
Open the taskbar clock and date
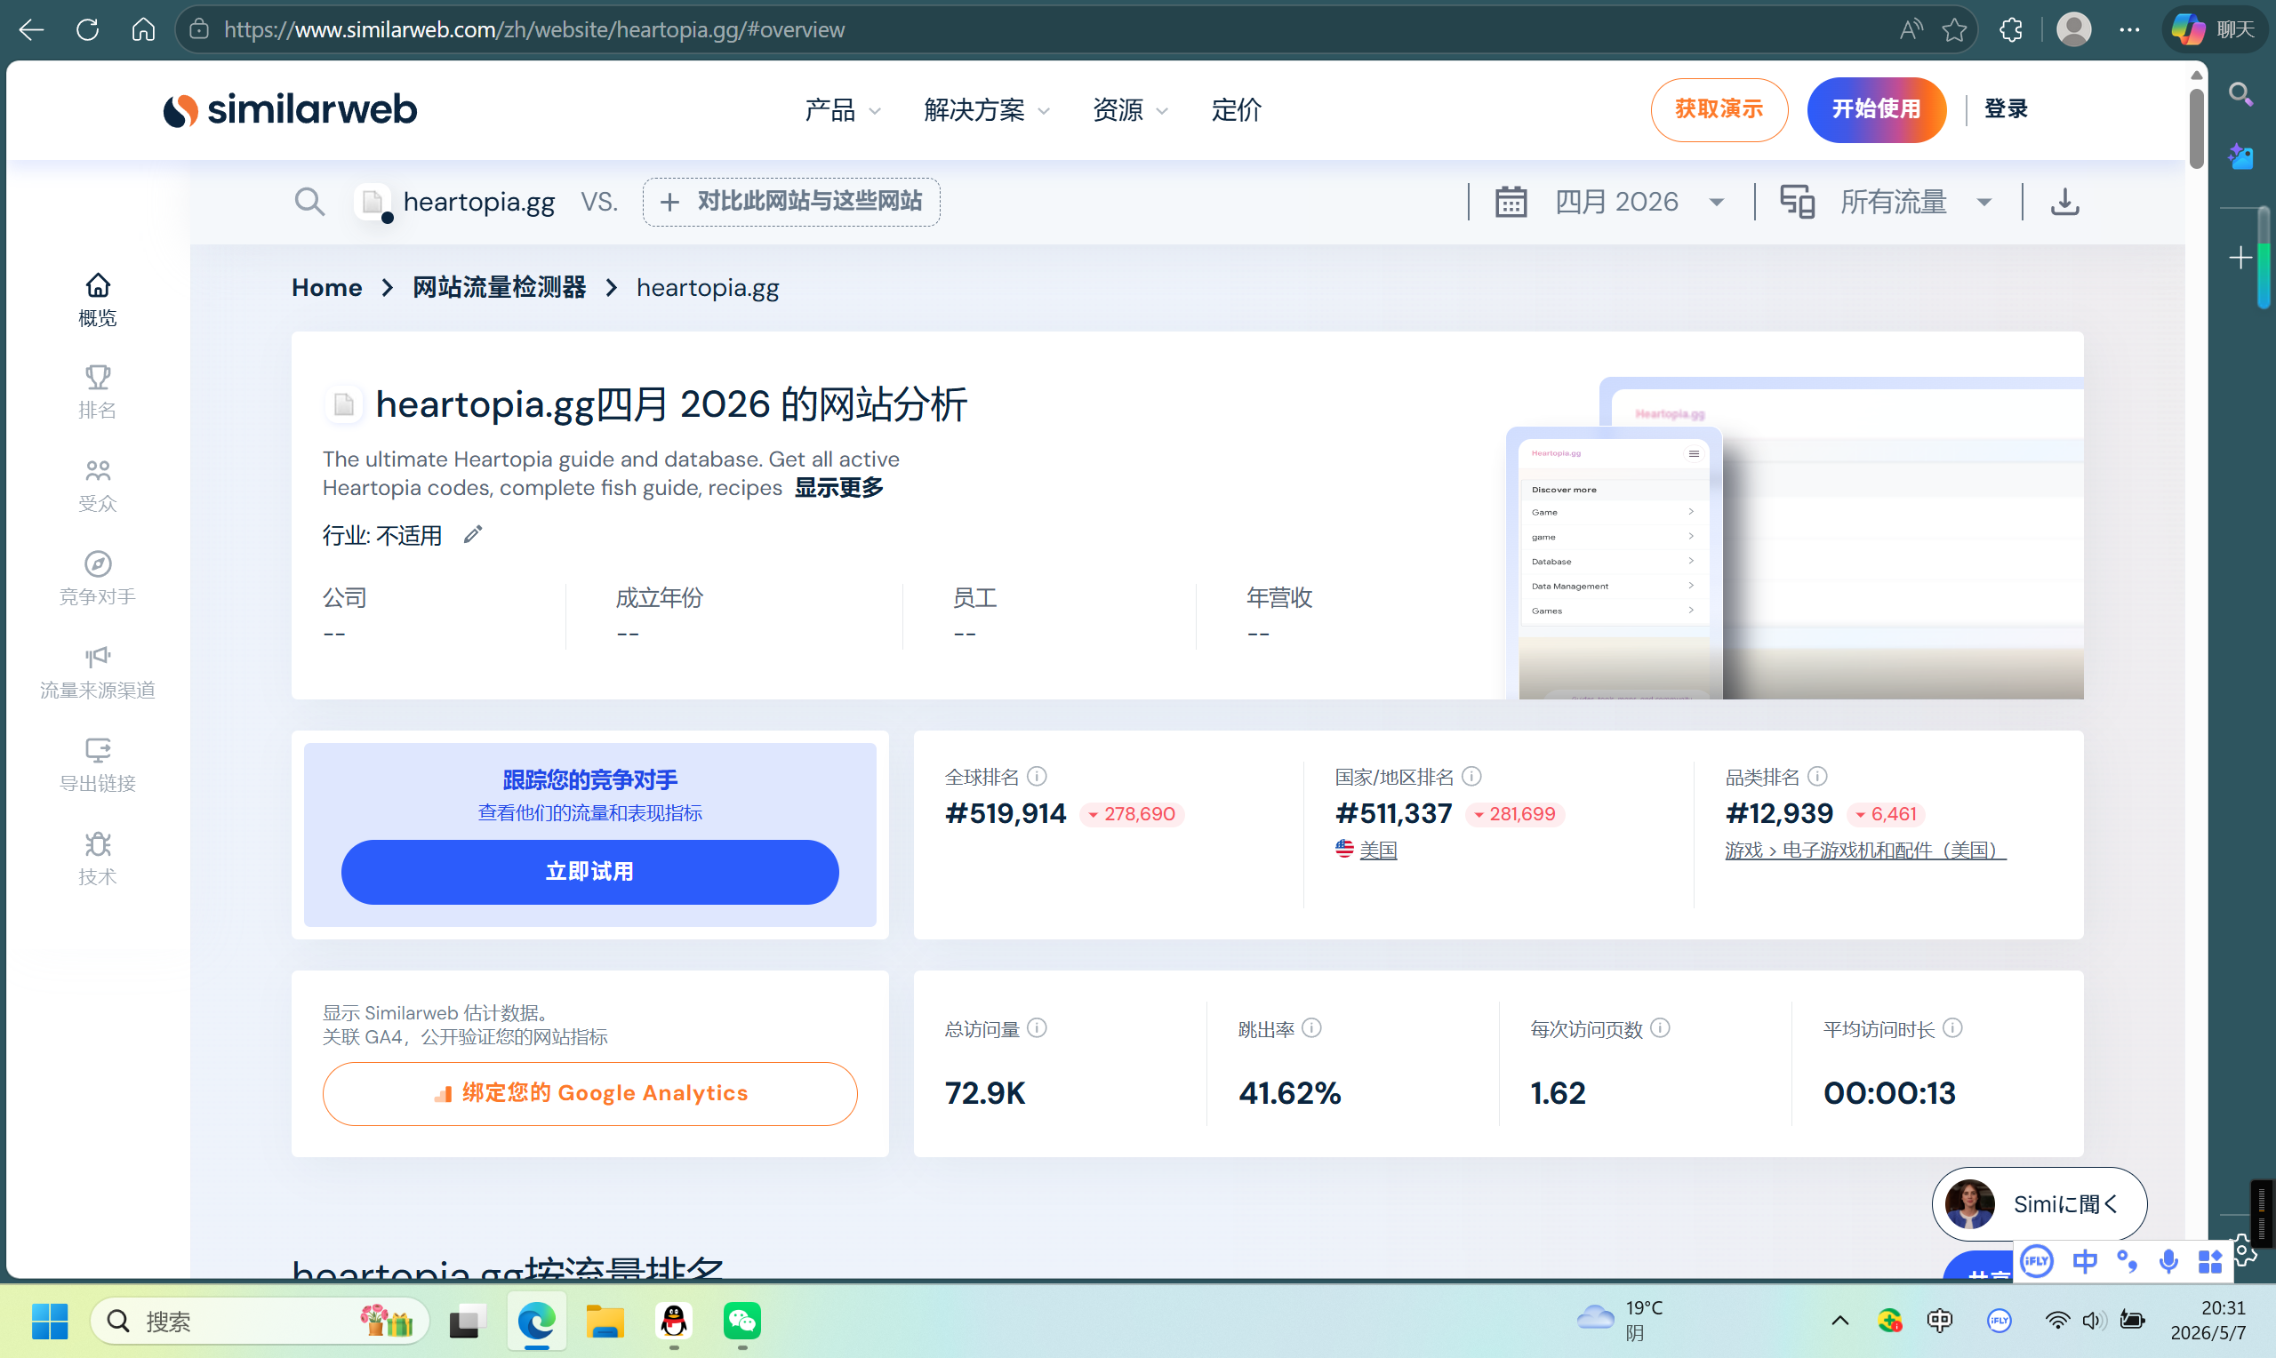2208,1320
